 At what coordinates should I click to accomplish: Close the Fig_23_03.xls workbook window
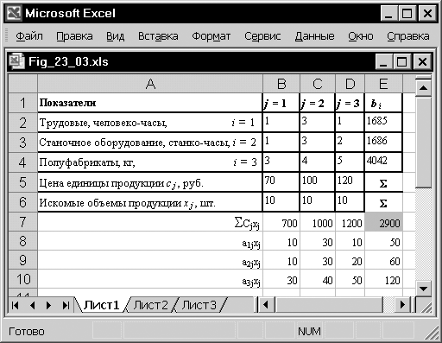click(x=422, y=61)
